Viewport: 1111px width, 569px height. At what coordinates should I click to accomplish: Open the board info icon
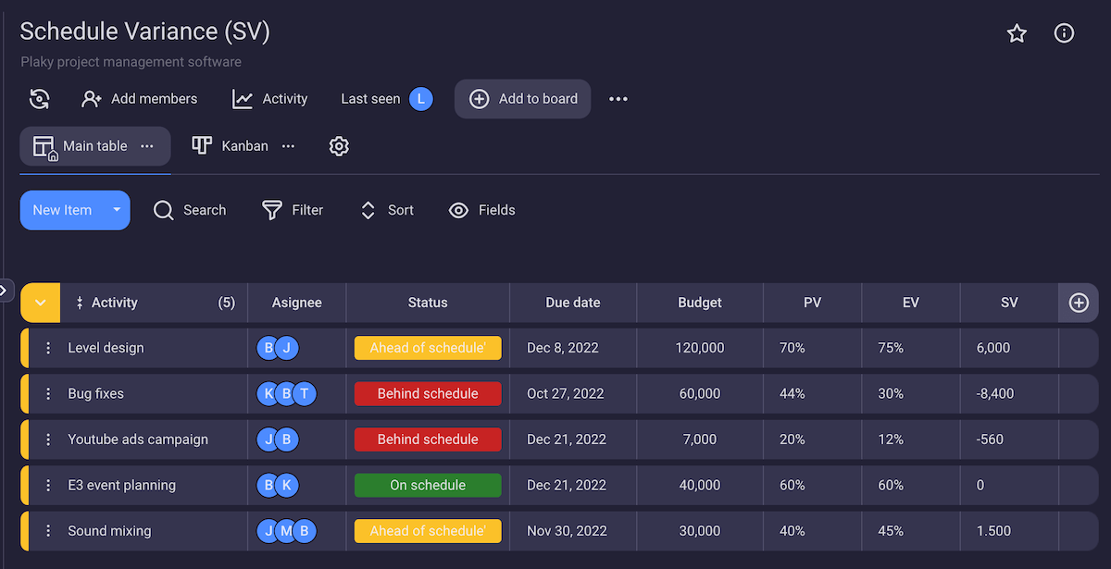pyautogui.click(x=1065, y=34)
